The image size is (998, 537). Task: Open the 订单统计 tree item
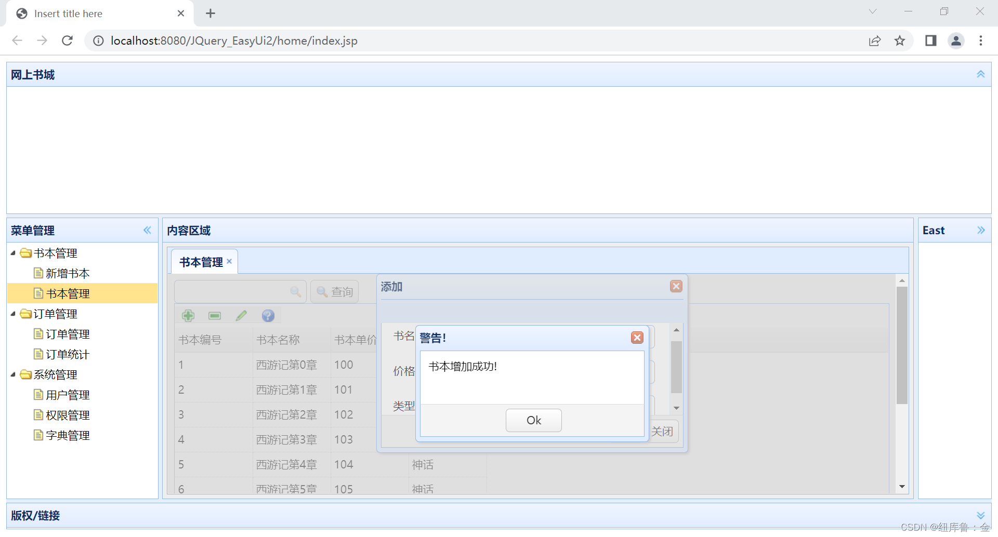pos(68,354)
